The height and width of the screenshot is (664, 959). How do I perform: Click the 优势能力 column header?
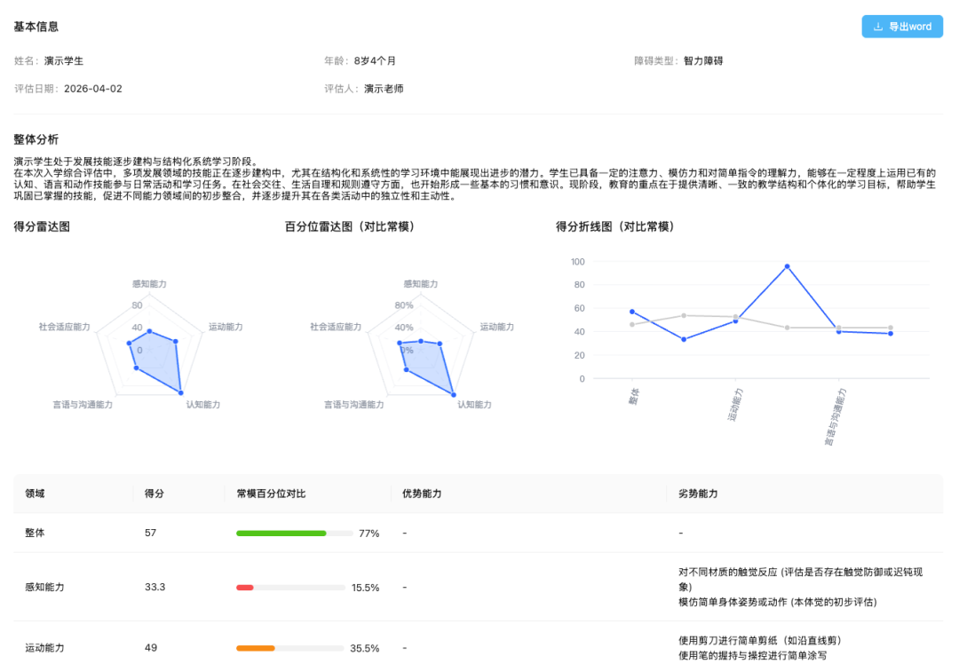[422, 494]
